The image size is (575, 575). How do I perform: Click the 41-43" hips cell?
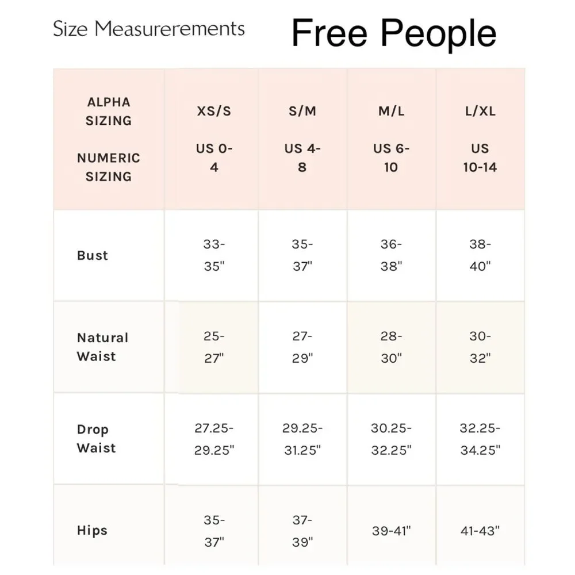tap(480, 531)
